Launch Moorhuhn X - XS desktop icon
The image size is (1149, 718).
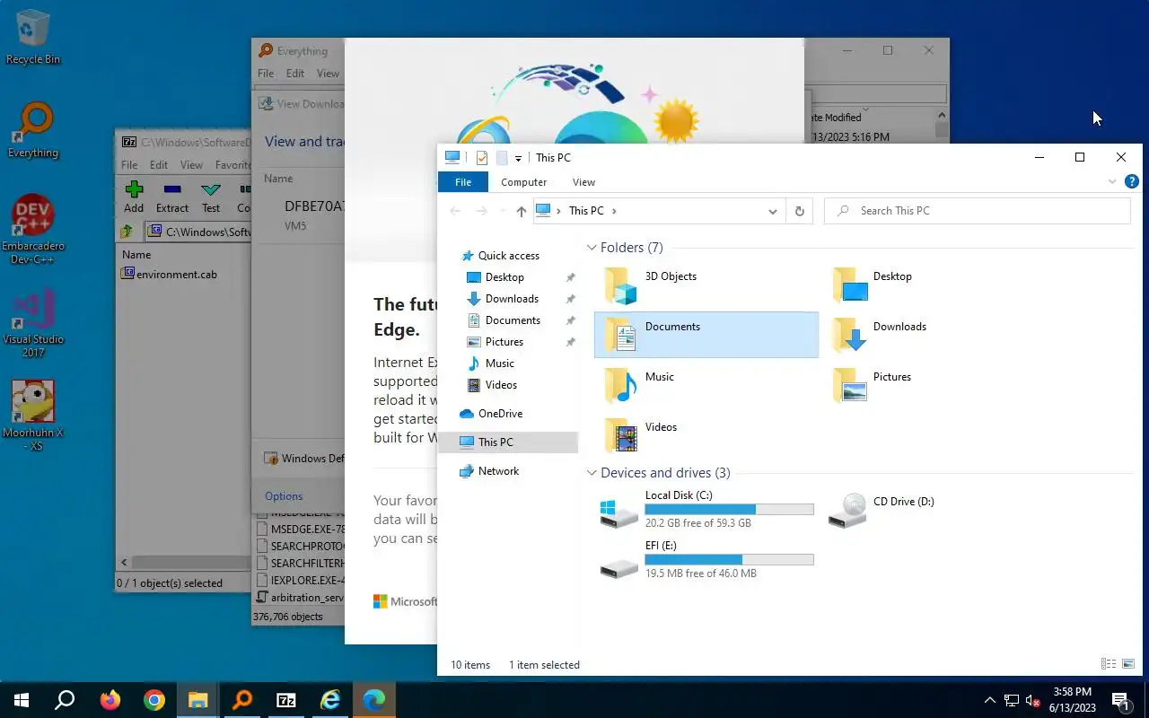coord(33,416)
